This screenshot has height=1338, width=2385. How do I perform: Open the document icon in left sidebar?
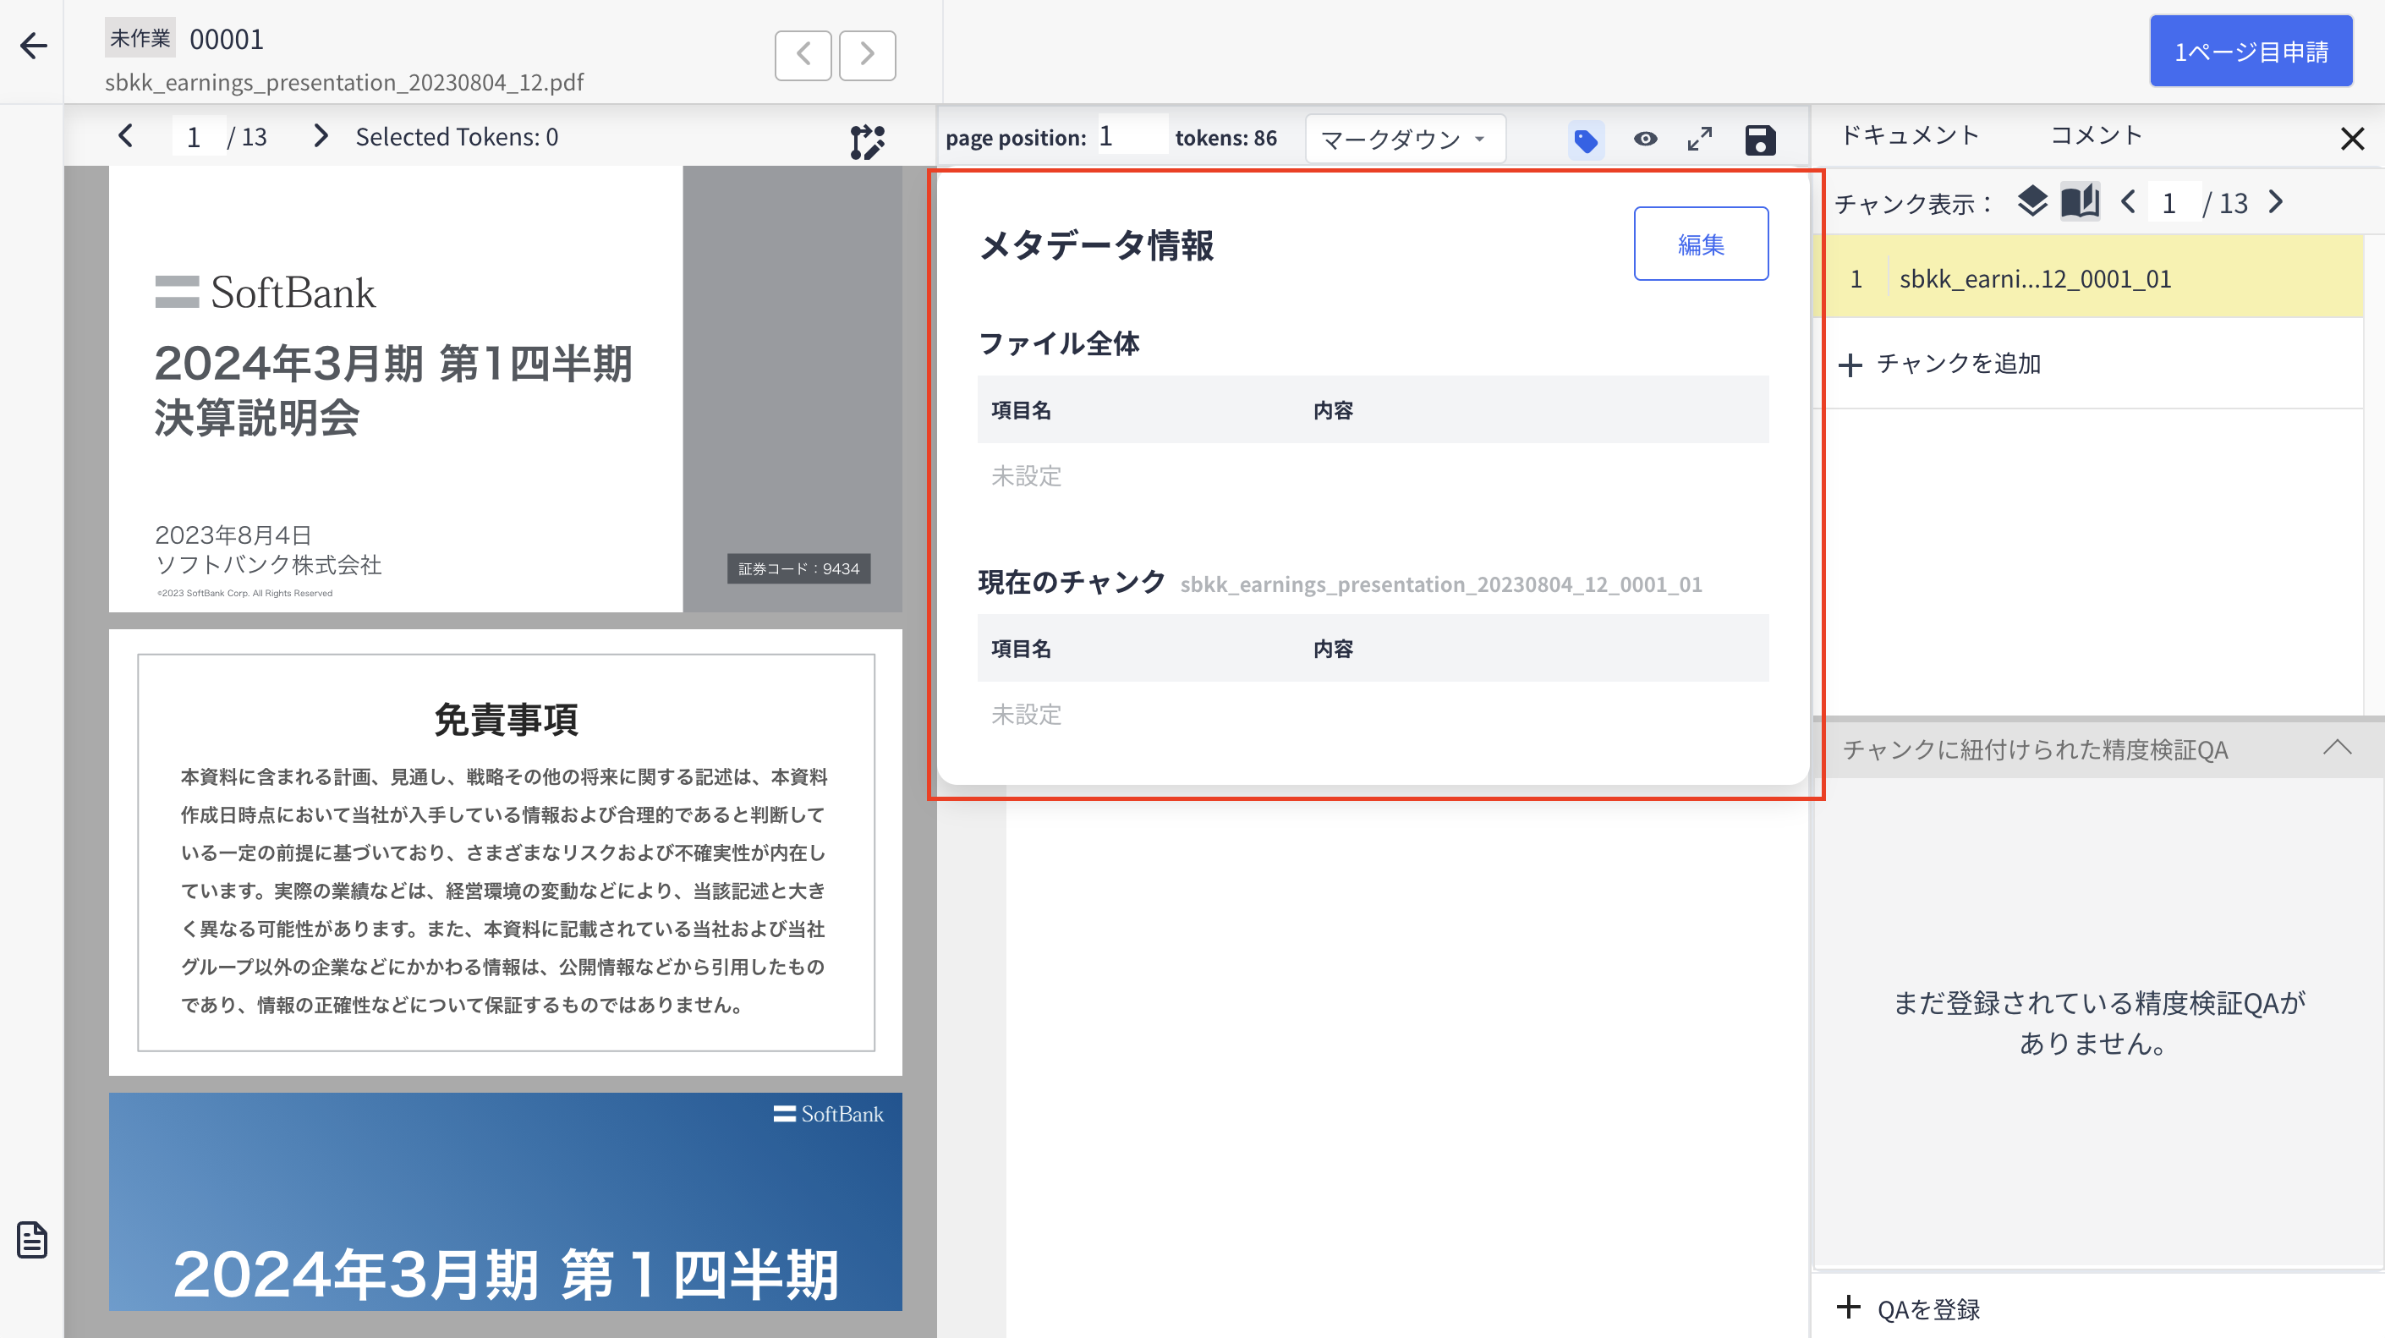tap(31, 1240)
